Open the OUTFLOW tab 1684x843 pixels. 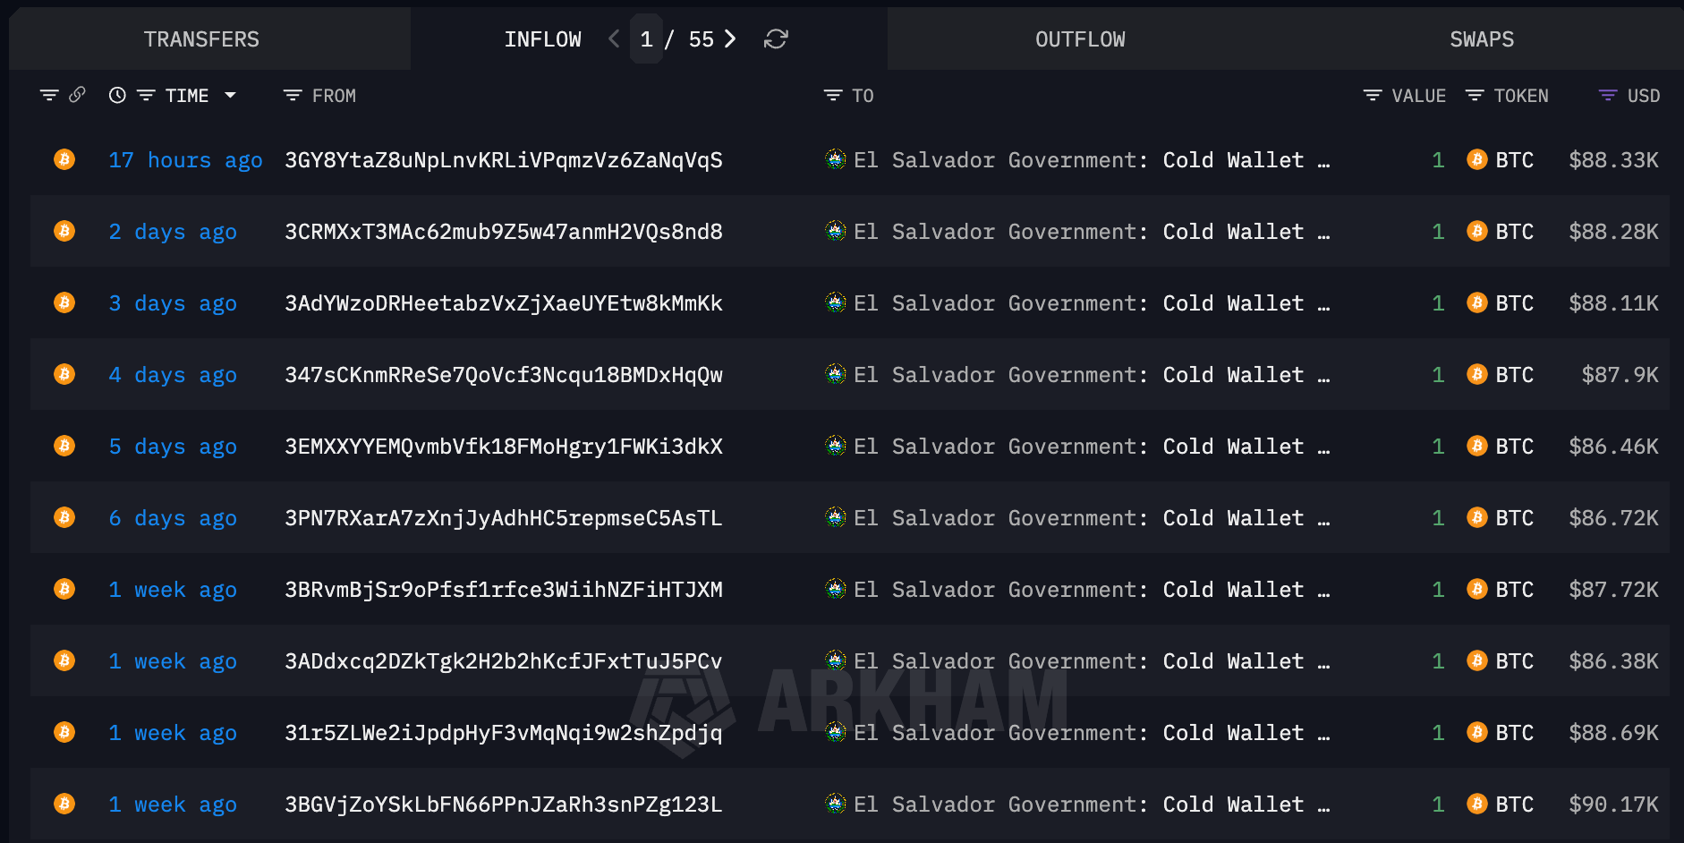(1080, 39)
